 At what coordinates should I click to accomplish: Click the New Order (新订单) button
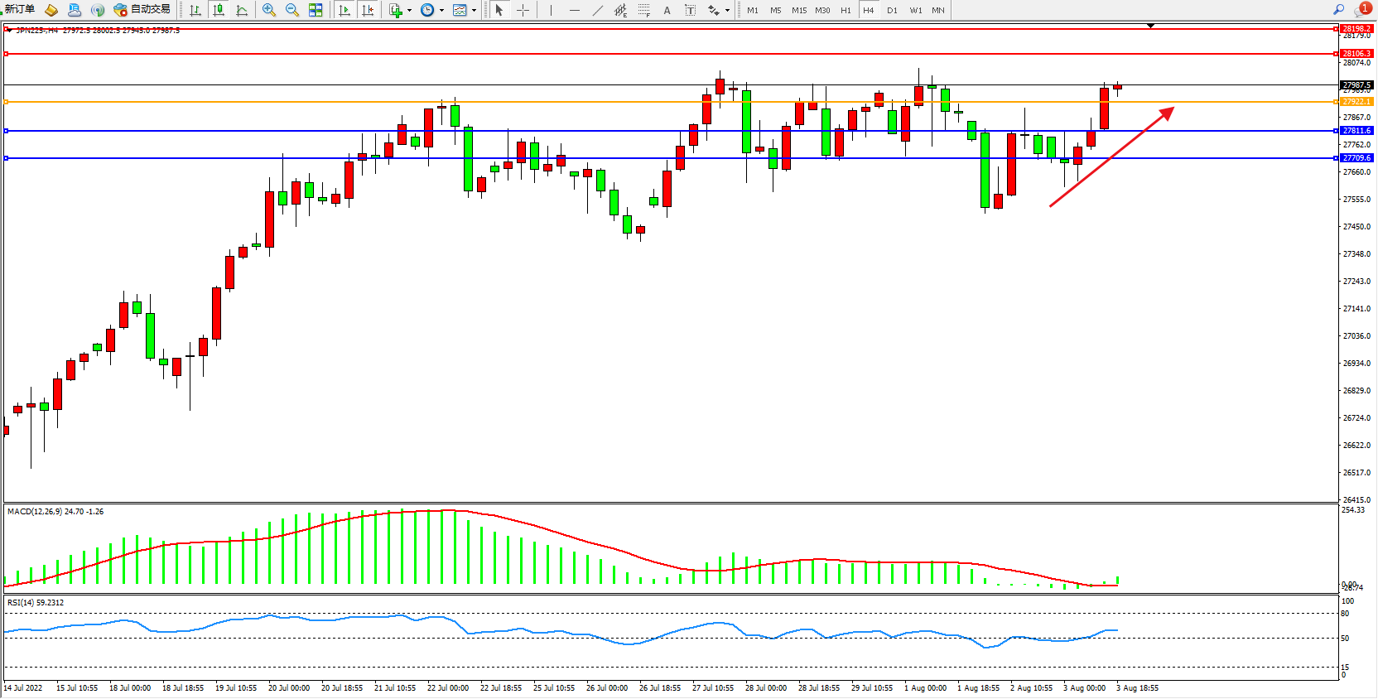(x=20, y=9)
